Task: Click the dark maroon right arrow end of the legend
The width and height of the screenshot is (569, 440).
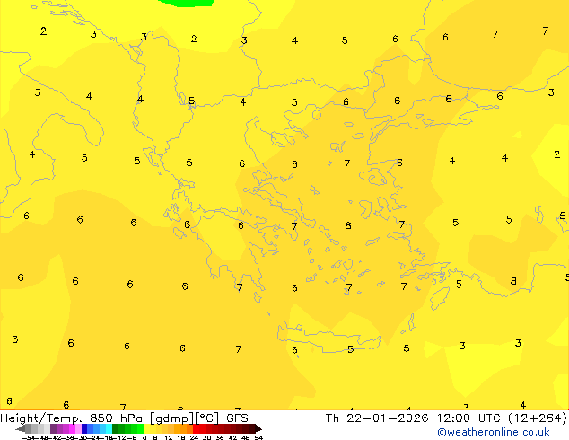Action: [258, 428]
